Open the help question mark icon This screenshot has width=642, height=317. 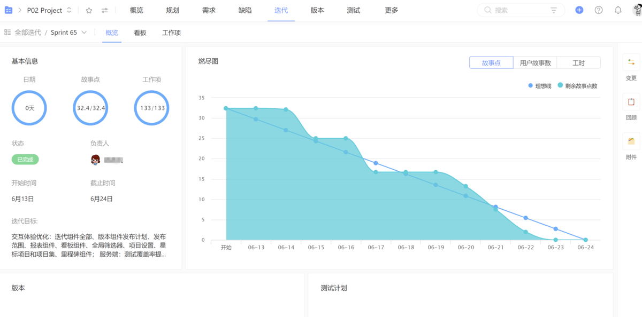click(599, 10)
